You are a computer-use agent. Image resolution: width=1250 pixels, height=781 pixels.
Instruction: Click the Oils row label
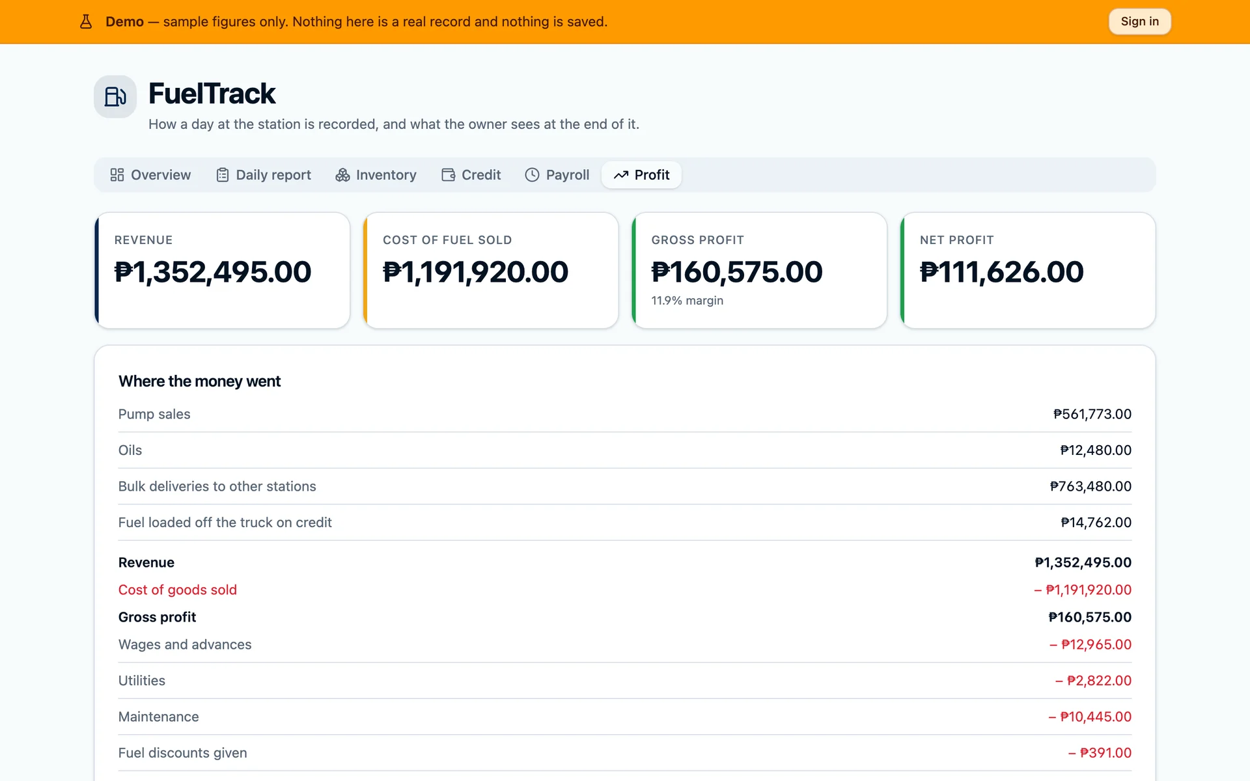coord(130,450)
